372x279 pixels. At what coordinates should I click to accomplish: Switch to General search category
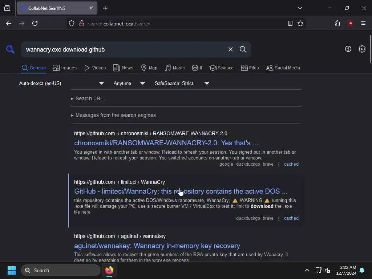pos(33,68)
